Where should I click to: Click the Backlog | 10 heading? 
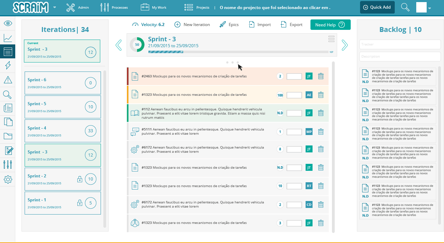[400, 30]
